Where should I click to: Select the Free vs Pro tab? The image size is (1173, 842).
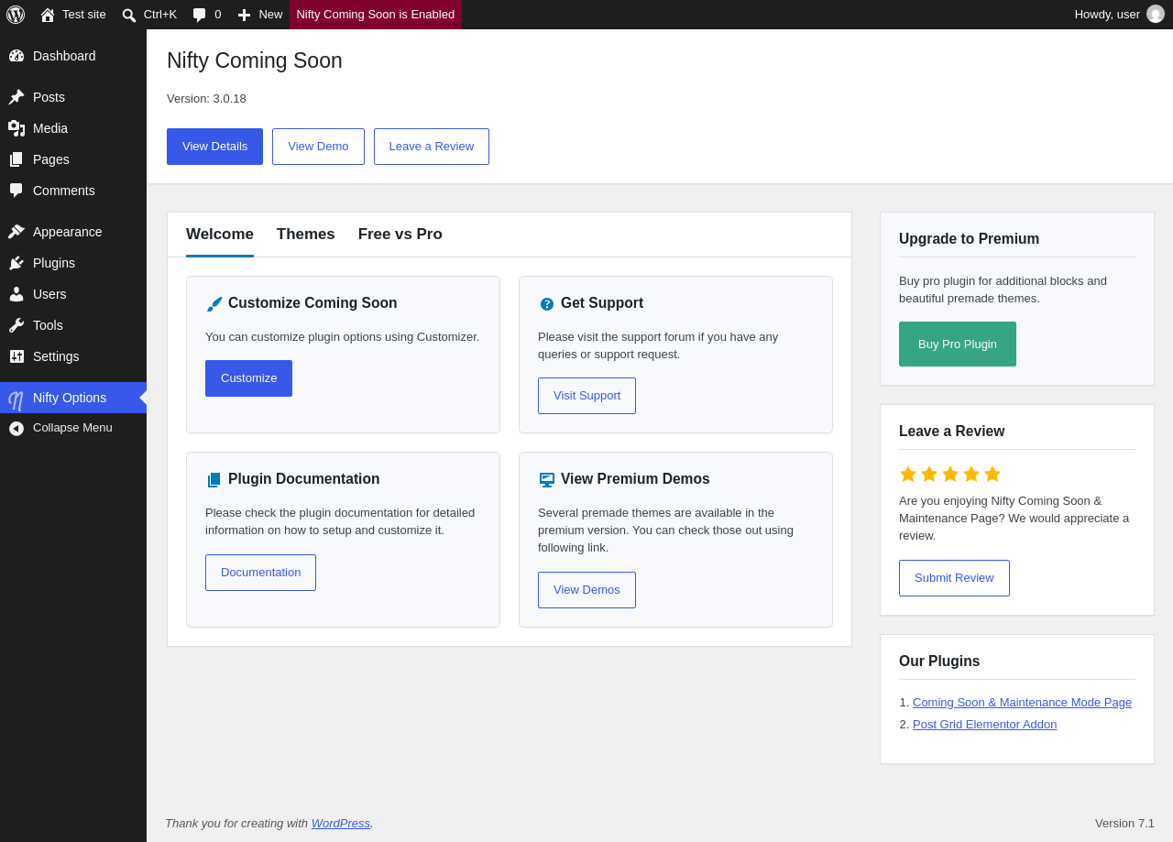(400, 235)
